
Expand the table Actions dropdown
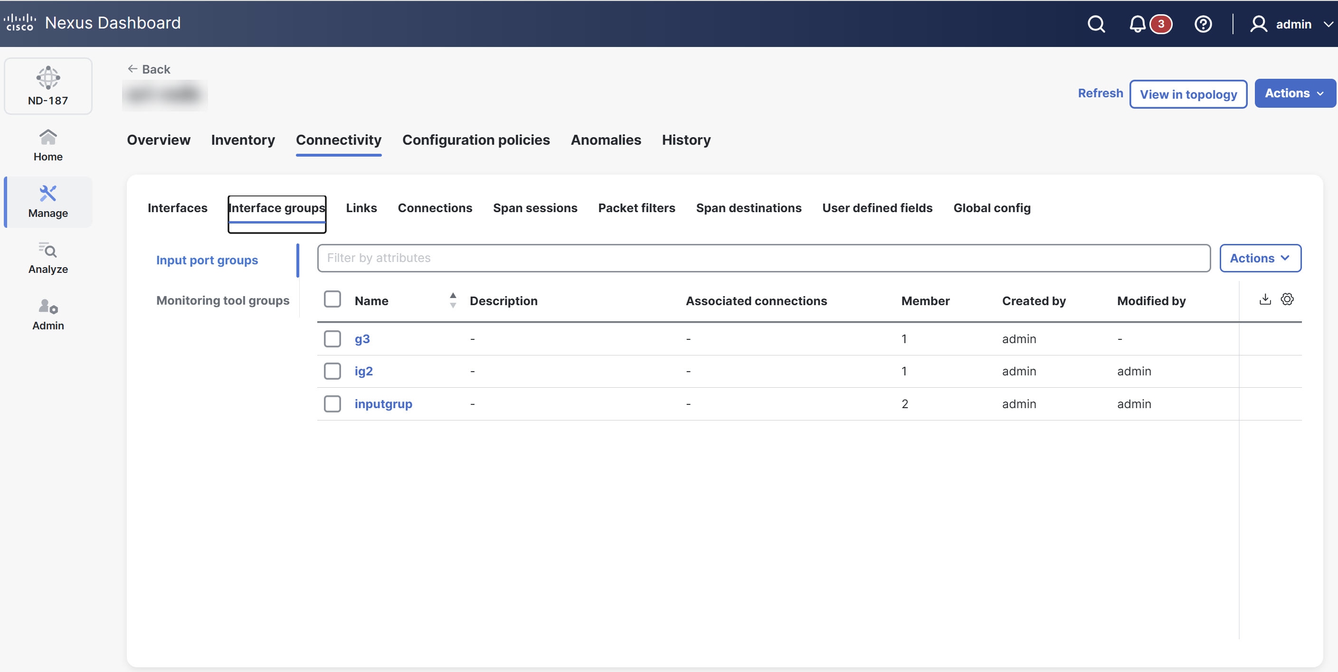click(1260, 258)
